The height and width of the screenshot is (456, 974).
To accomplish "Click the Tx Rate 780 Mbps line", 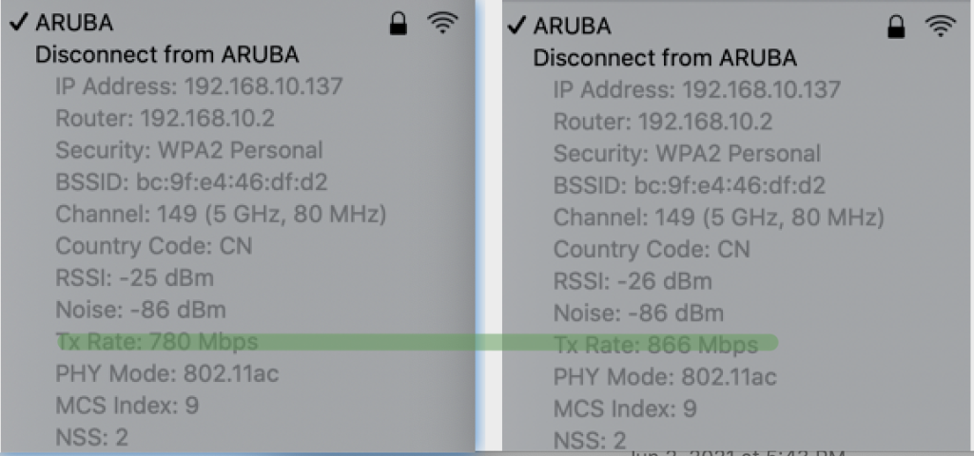I will [x=157, y=341].
